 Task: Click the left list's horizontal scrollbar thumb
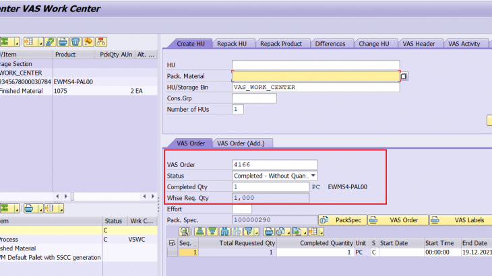[73, 197]
